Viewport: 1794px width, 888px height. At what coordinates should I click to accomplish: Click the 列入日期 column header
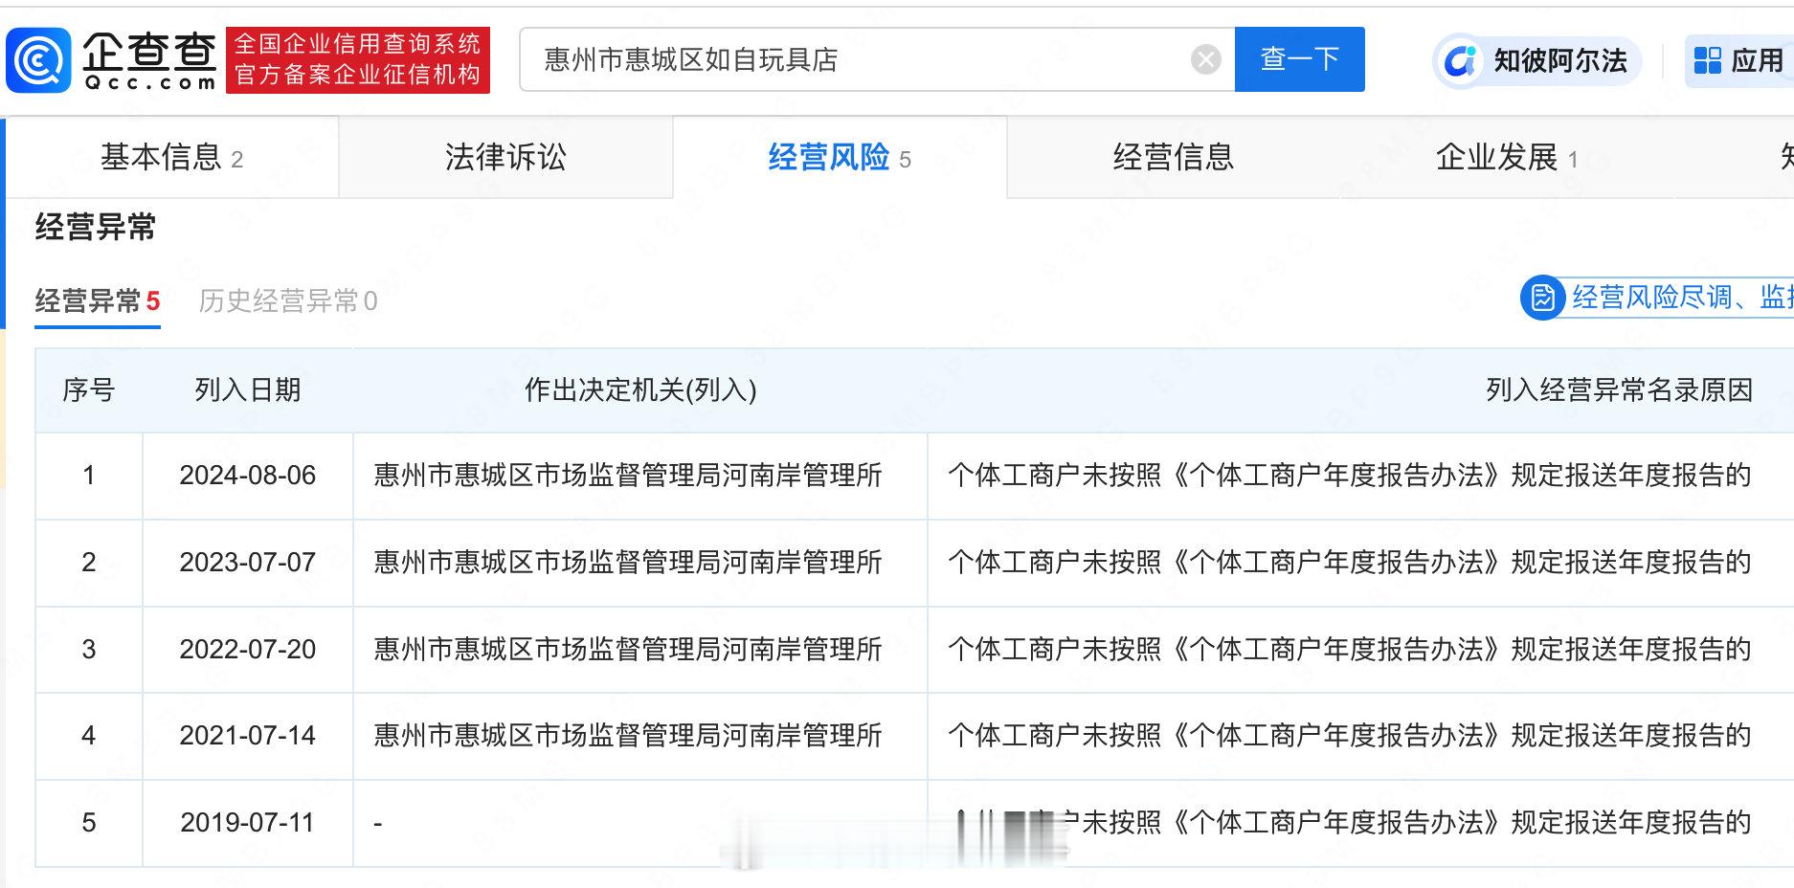[x=248, y=389]
